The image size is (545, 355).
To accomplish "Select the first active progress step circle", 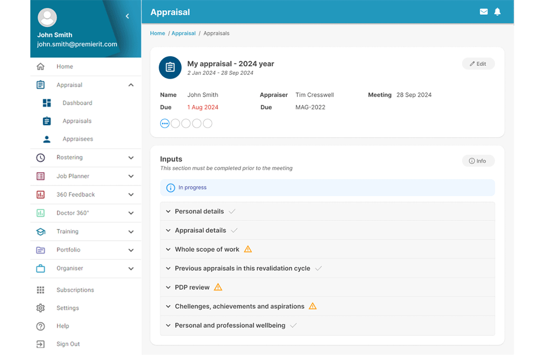I will (x=165, y=123).
